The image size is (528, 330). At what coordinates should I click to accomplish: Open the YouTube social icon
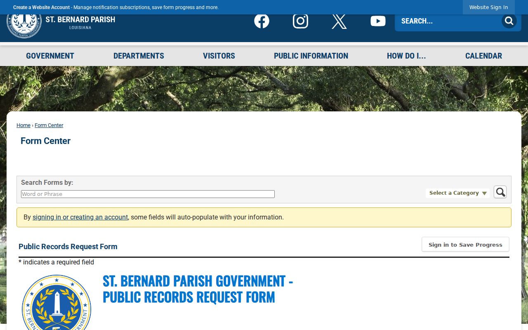(378, 21)
